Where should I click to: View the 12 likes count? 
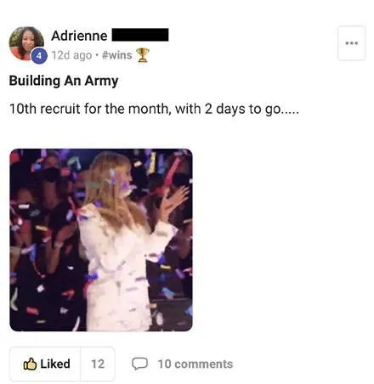(98, 364)
